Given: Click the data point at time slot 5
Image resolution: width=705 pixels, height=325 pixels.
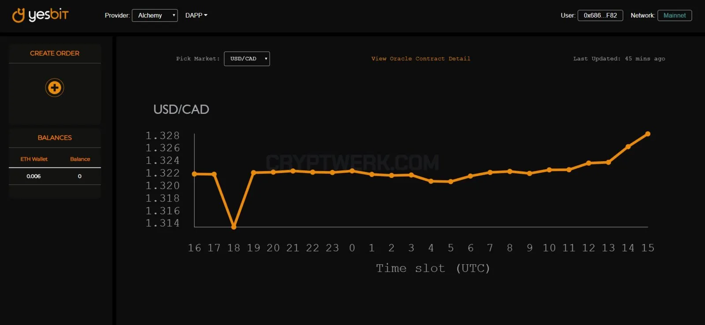Looking at the screenshot, I should [x=450, y=181].
